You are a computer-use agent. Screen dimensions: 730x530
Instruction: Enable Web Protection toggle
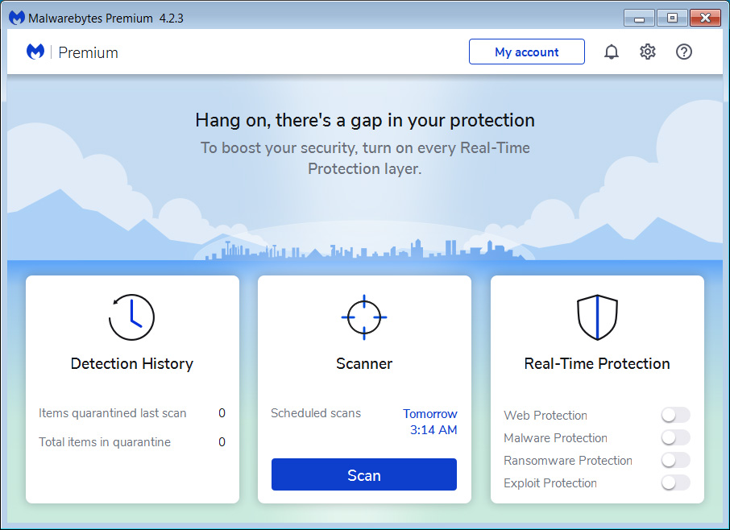675,415
